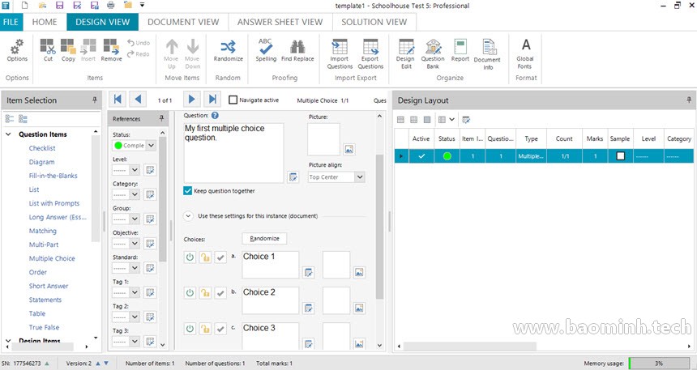Screen dimensions: 697x370
Task: Open Design Edit tool
Action: [x=405, y=53]
